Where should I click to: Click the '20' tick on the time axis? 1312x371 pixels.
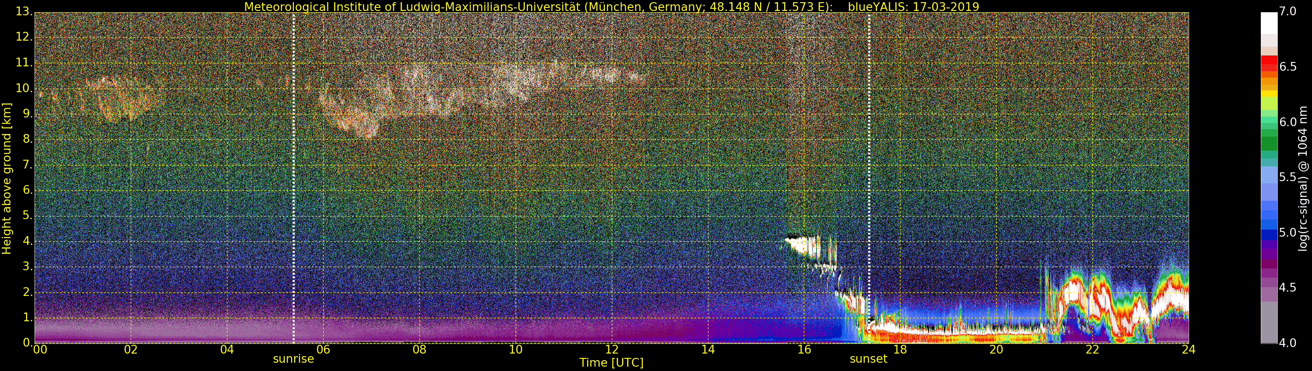pyautogui.click(x=996, y=350)
